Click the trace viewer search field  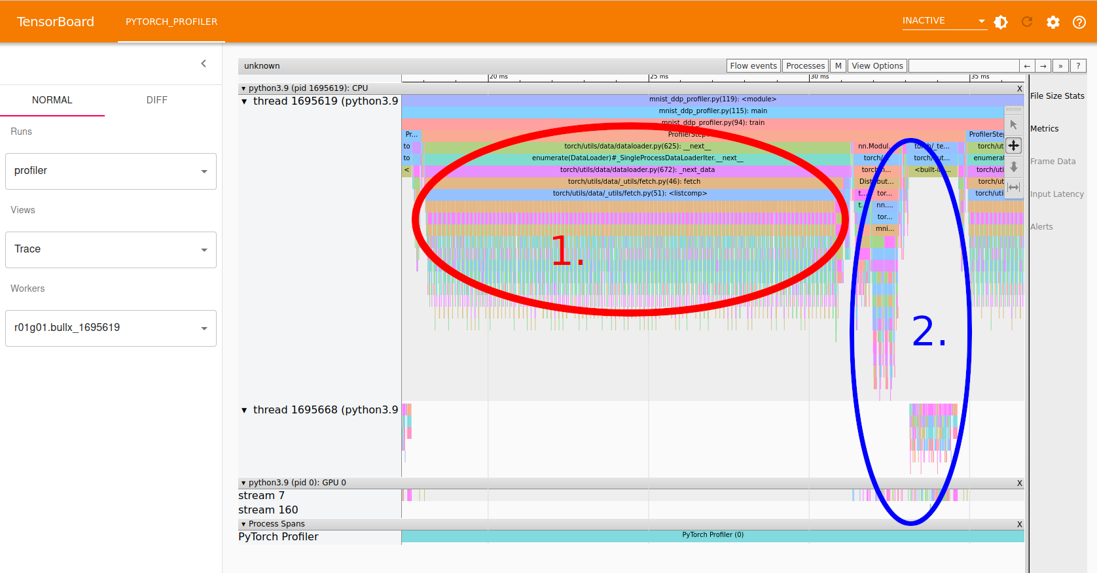click(963, 66)
